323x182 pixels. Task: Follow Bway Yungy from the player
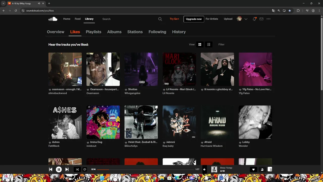point(262,170)
